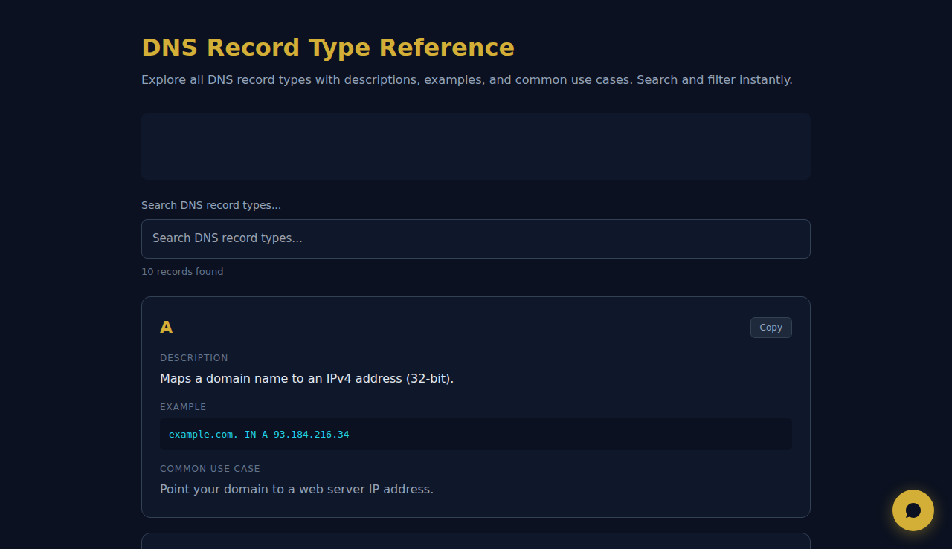Click the "Explore all DNS record types" subtitle

pyautogui.click(x=467, y=79)
